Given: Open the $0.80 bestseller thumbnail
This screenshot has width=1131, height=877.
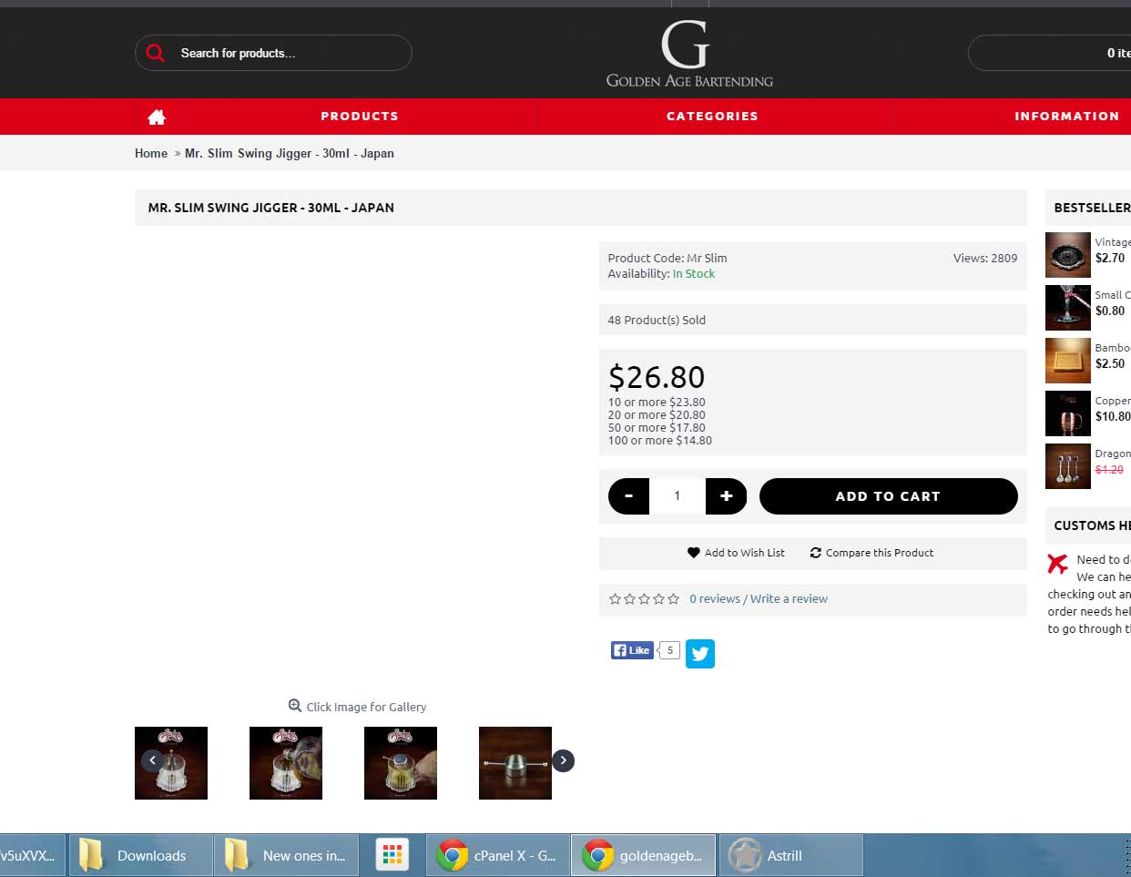Looking at the screenshot, I should 1068,308.
